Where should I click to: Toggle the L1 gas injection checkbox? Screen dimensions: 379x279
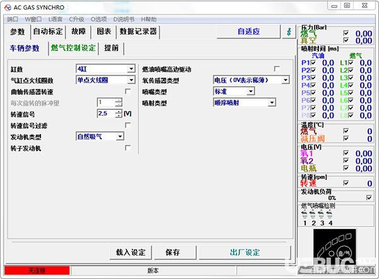click(x=351, y=62)
